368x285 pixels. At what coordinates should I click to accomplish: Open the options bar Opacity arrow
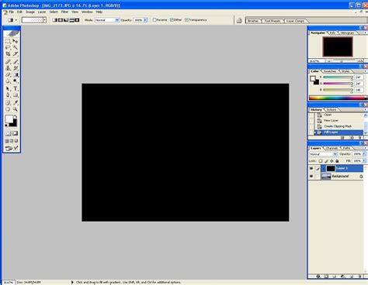click(x=145, y=20)
